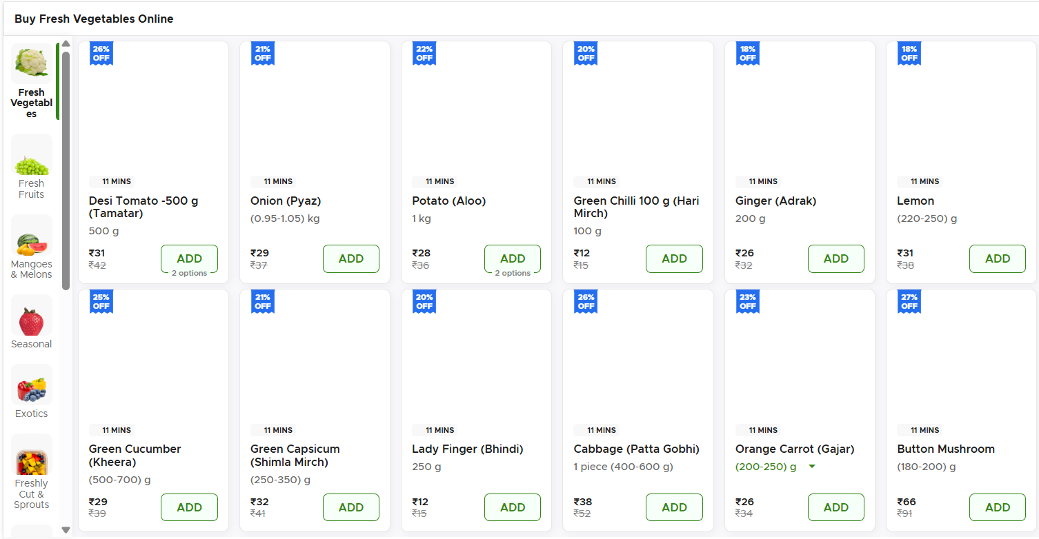The height and width of the screenshot is (539, 1039).
Task: Click the Fresh Vegetables cauliflower icon
Action: tap(32, 63)
